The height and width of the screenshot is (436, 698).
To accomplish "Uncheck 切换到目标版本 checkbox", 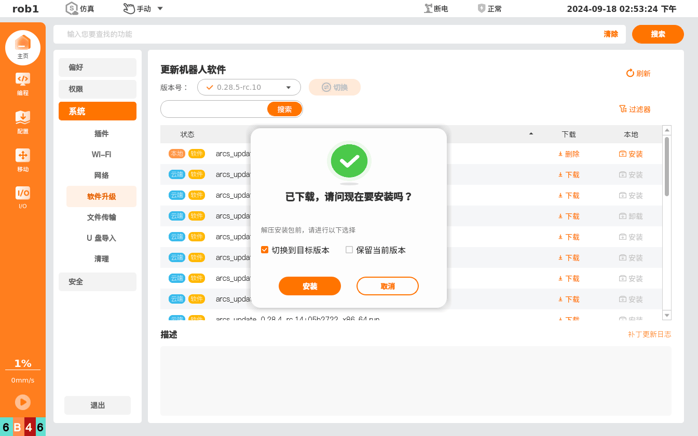I will 265,250.
